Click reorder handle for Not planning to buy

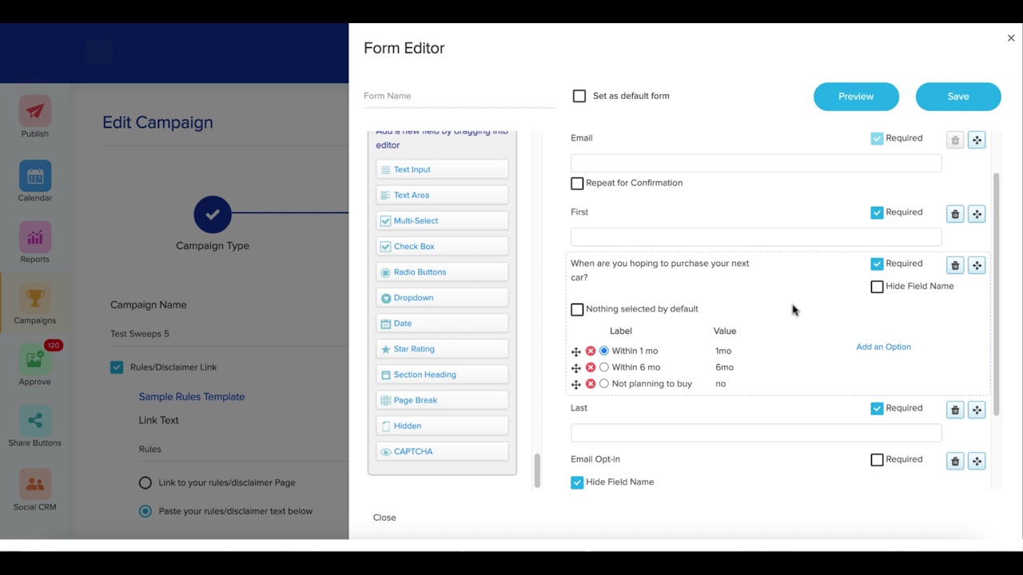(x=576, y=384)
